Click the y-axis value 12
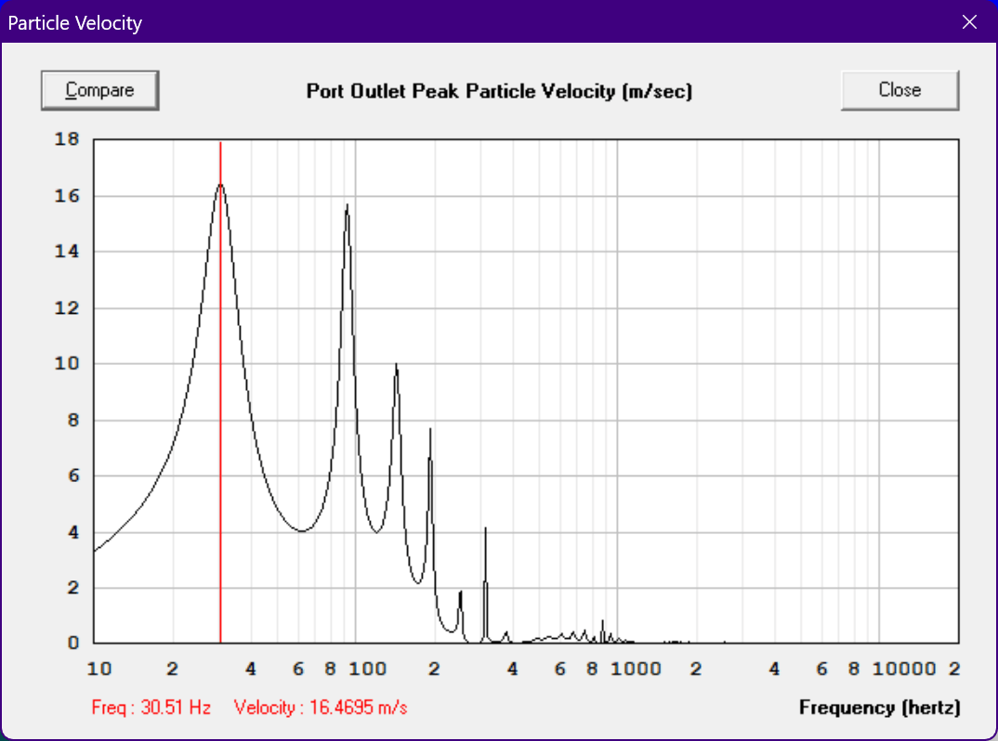Screen dimensions: 998x741 (x=67, y=308)
